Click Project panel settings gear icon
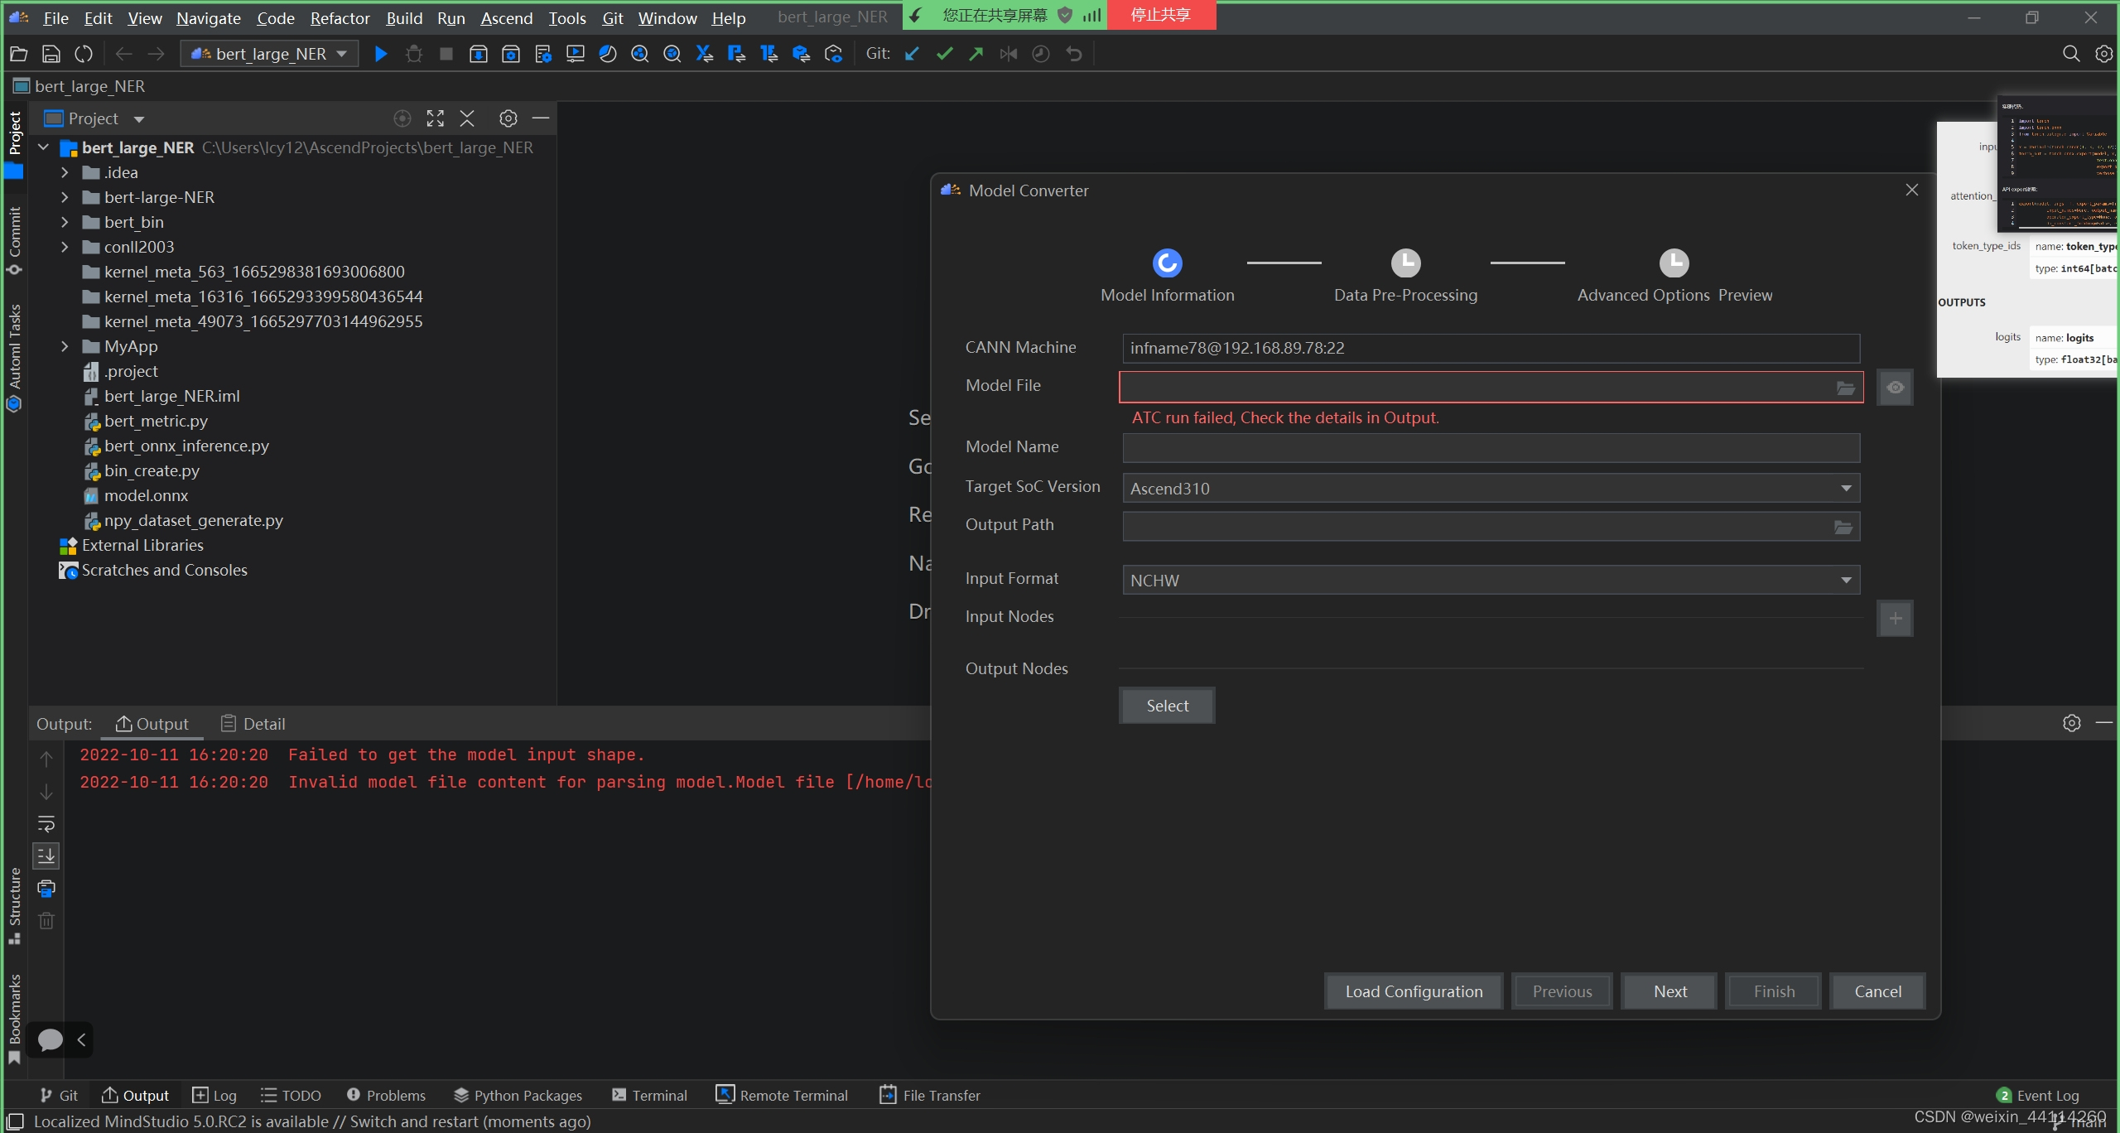The image size is (2120, 1133). (508, 119)
